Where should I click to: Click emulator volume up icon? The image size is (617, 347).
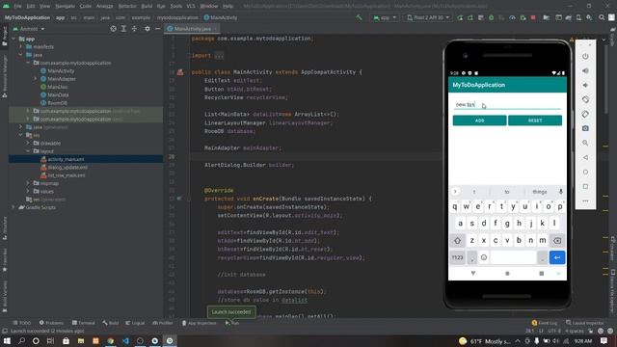[585, 70]
